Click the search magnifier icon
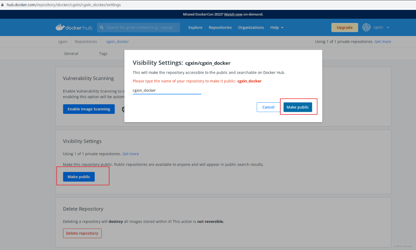 (102, 27)
